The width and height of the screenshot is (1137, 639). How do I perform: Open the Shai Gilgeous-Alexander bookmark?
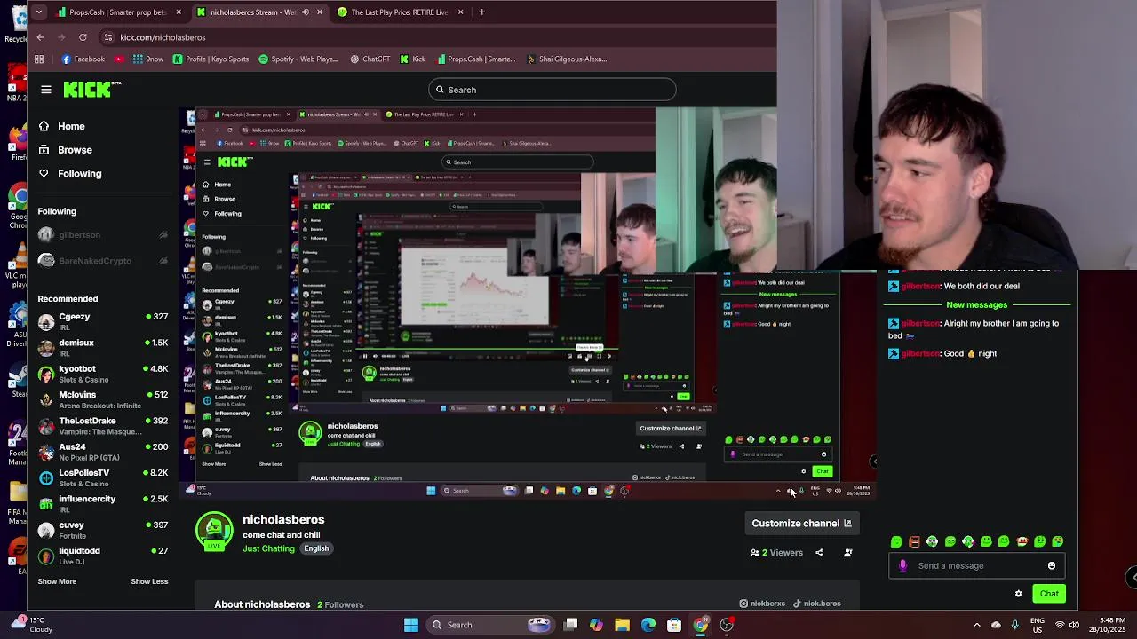pos(566,59)
